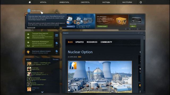Select friend name ЖОПА
The height and width of the screenshot is (95, 170).
[x=34, y=83]
